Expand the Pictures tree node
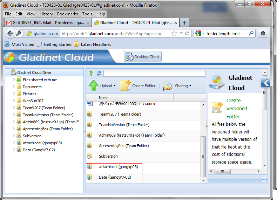Image resolution: width=277 pixels, height=200 pixels. tap(14, 94)
